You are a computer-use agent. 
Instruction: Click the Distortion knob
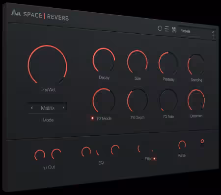pos(196,99)
